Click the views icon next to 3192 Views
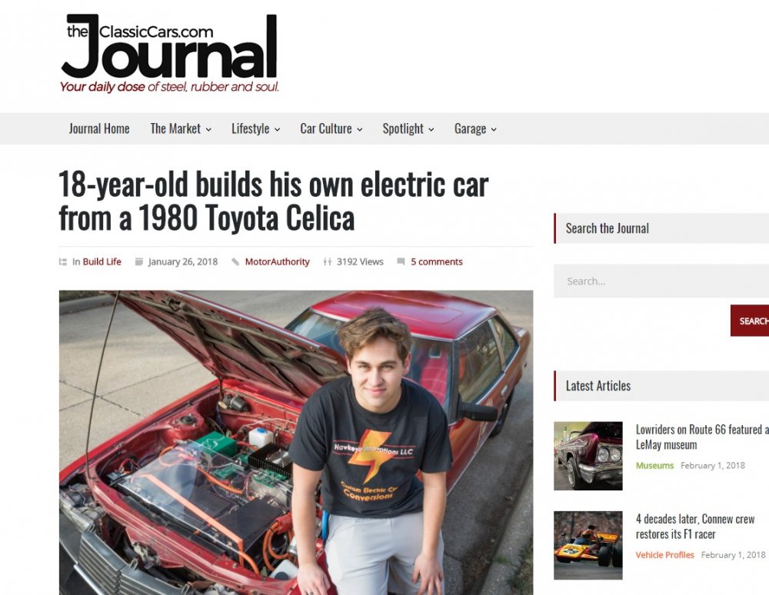This screenshot has height=595, width=769. click(x=327, y=261)
